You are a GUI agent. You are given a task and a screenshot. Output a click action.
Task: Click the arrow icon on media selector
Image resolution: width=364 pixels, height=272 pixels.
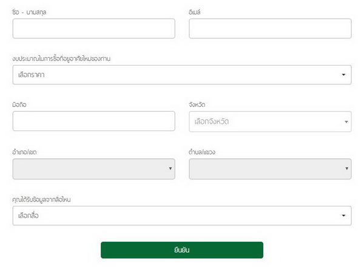[343, 216]
